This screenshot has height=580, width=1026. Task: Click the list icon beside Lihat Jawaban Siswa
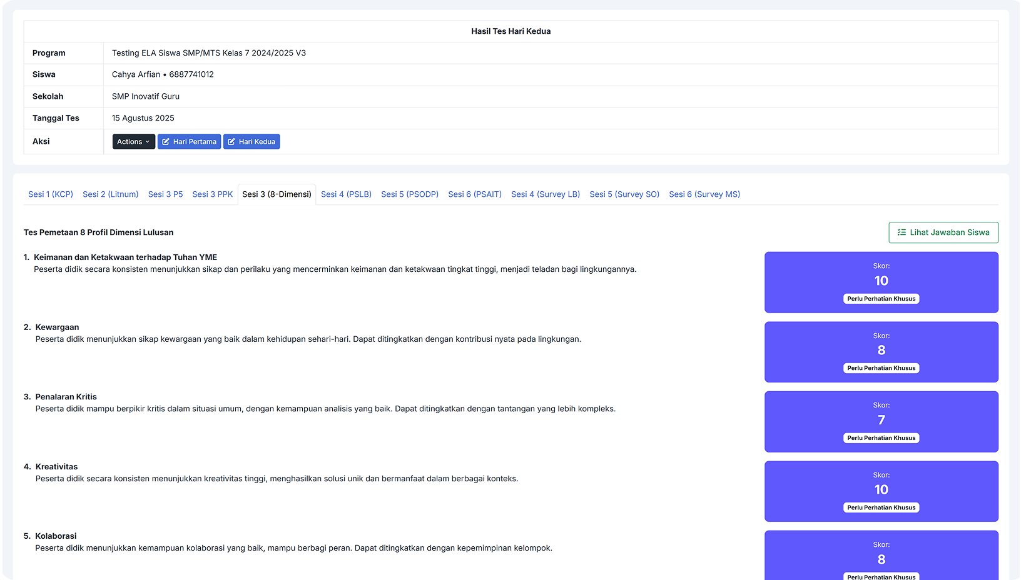pyautogui.click(x=902, y=232)
